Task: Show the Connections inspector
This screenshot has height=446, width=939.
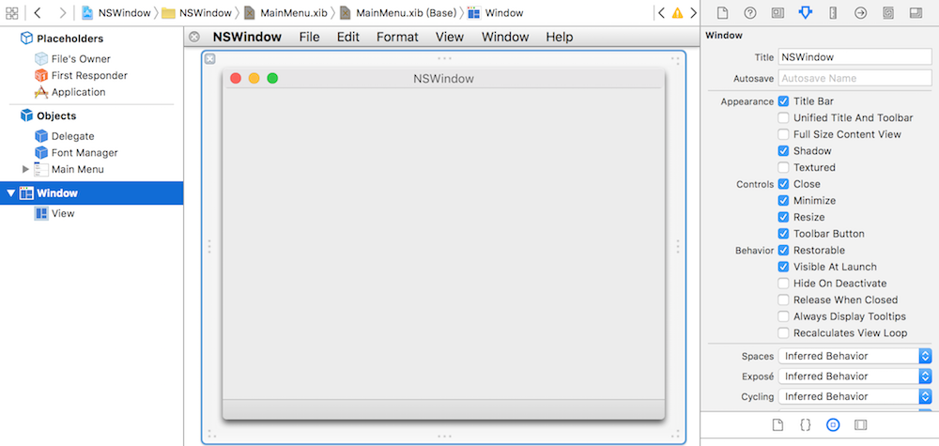Action: [860, 12]
